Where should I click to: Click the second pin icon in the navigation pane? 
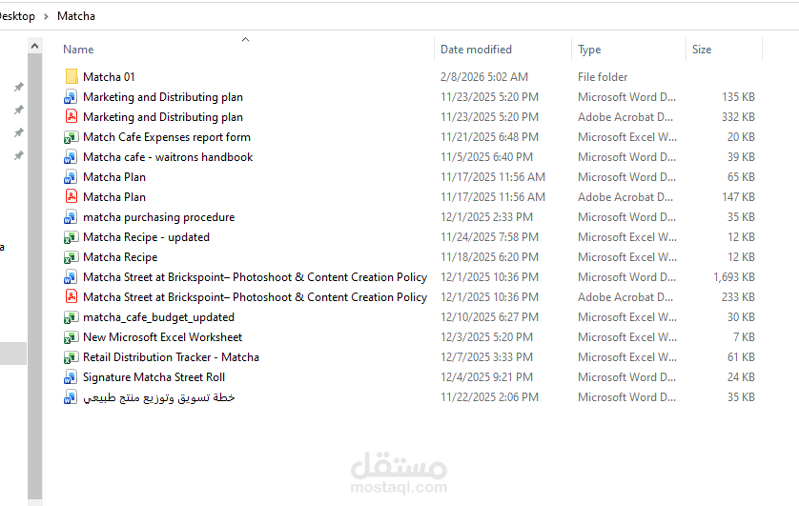pos(19,110)
